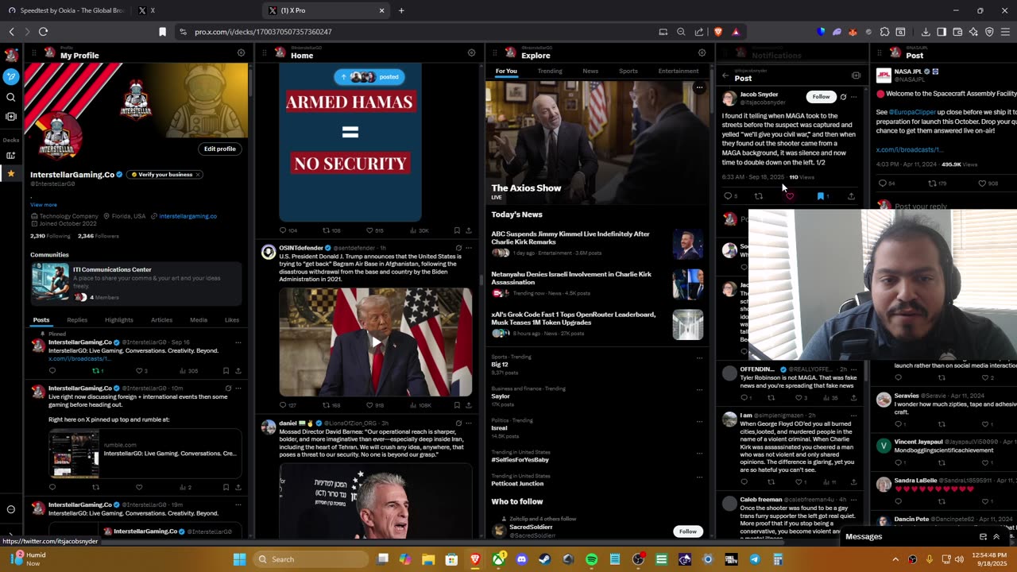The image size is (1017, 572).
Task: Dismiss the Verify your business badge
Action: tap(198, 175)
